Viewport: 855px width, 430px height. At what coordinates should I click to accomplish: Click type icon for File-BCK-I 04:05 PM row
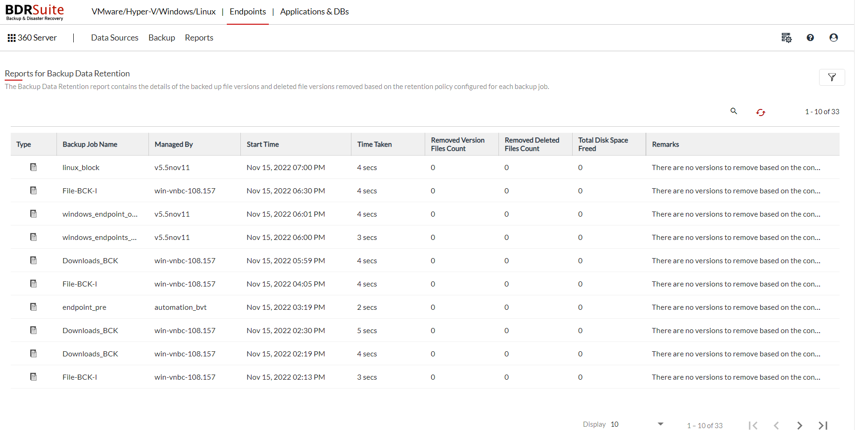34,284
